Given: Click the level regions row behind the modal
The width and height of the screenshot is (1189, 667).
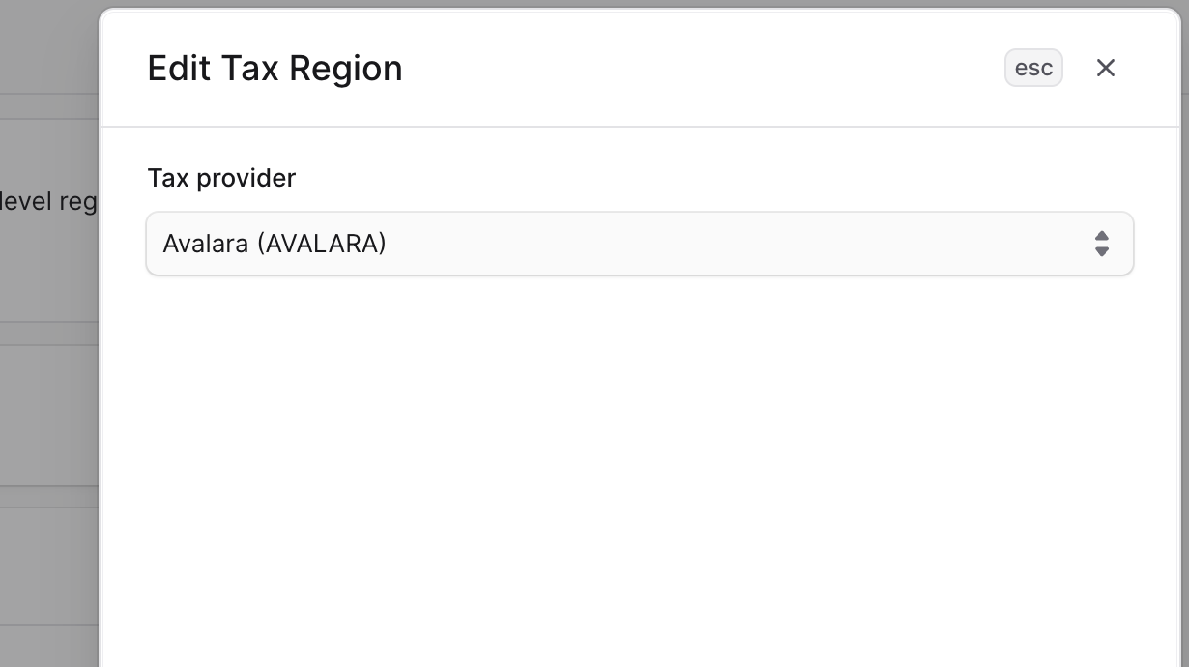Looking at the screenshot, I should coord(48,201).
